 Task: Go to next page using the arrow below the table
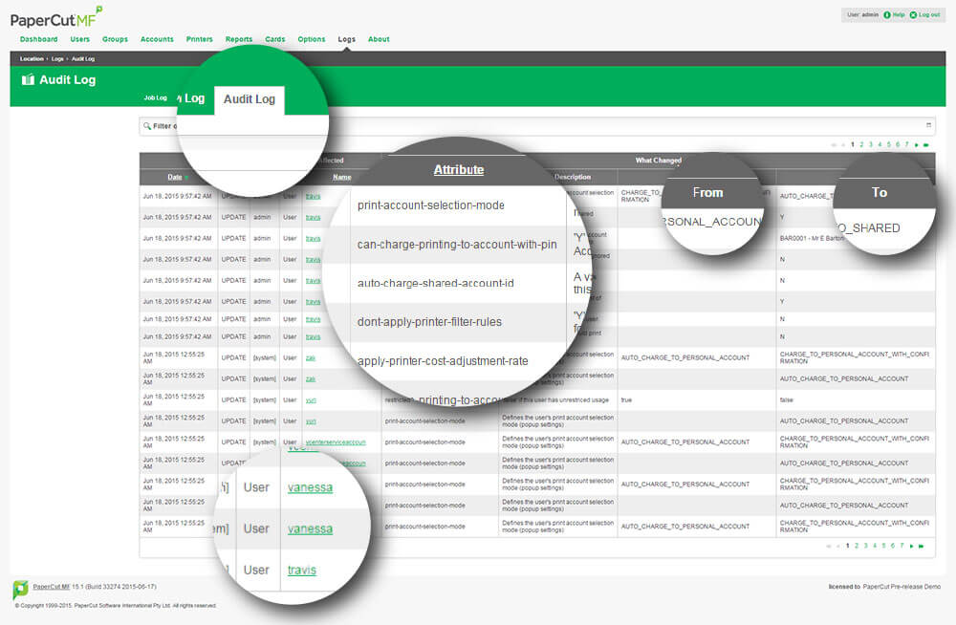(x=911, y=546)
